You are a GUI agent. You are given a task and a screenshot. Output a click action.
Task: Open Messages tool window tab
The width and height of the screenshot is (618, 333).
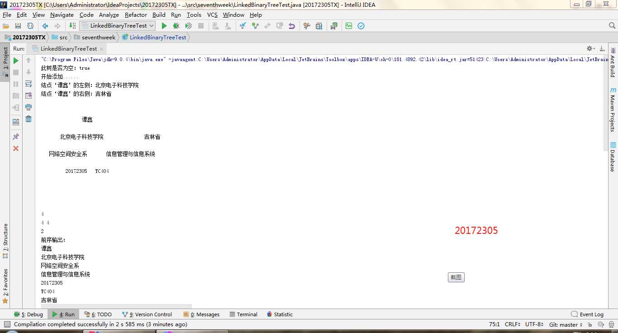click(x=201, y=314)
